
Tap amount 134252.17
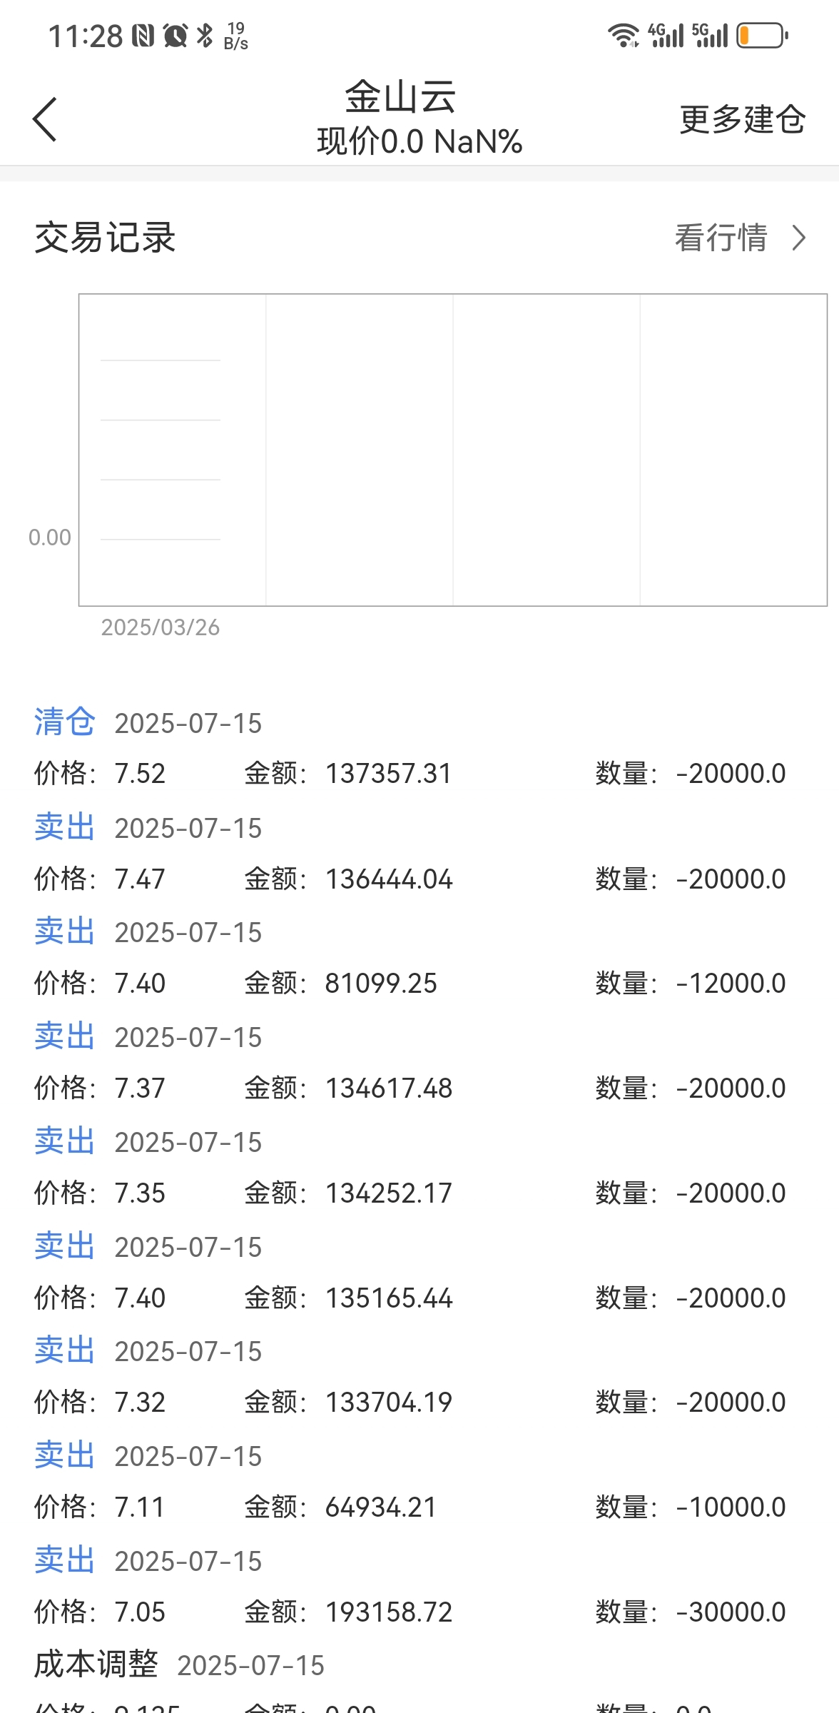389,1193
